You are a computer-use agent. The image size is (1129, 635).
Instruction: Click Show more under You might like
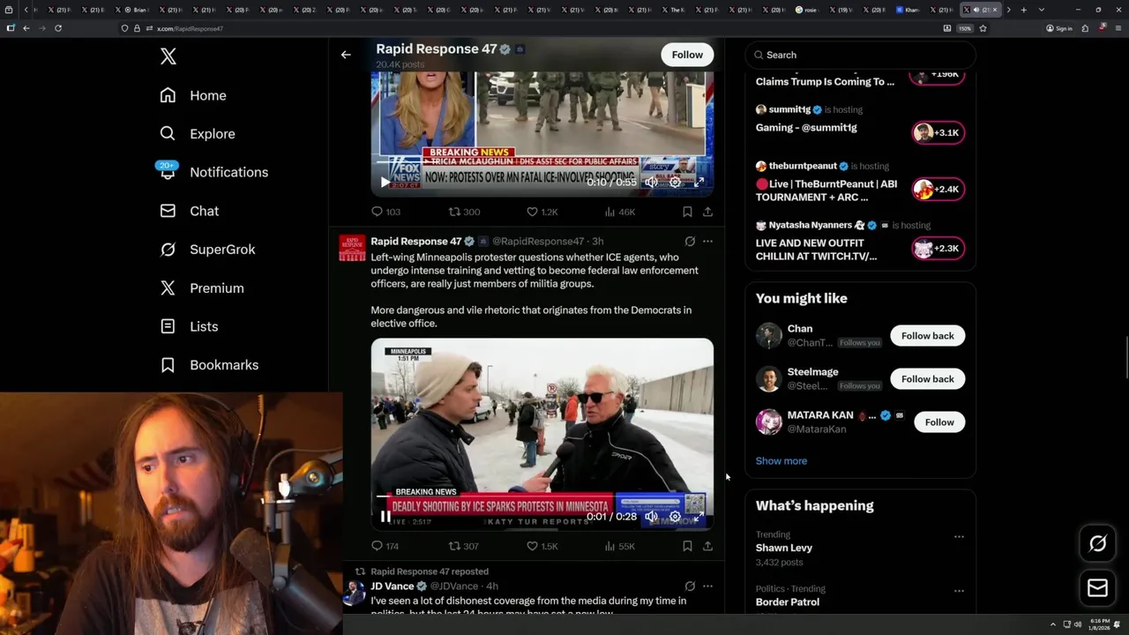(x=781, y=460)
